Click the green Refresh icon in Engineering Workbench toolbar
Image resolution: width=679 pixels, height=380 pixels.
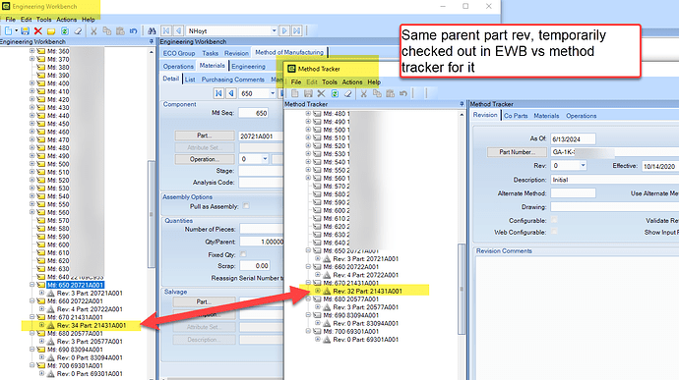point(65,31)
